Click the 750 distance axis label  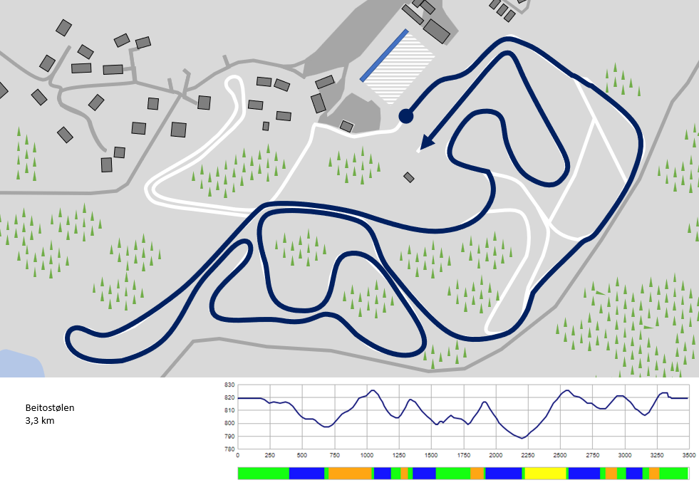click(334, 455)
